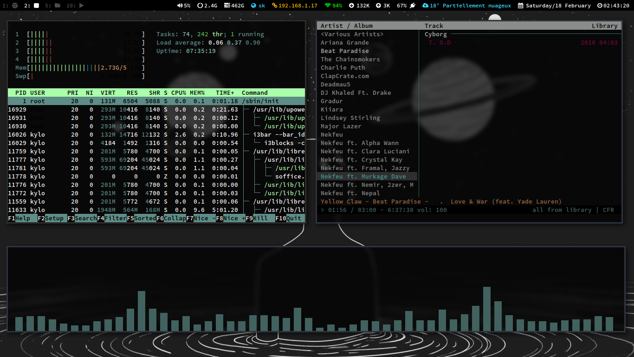Click F8 Nice + in htop
634x357 pixels.
[x=231, y=218]
